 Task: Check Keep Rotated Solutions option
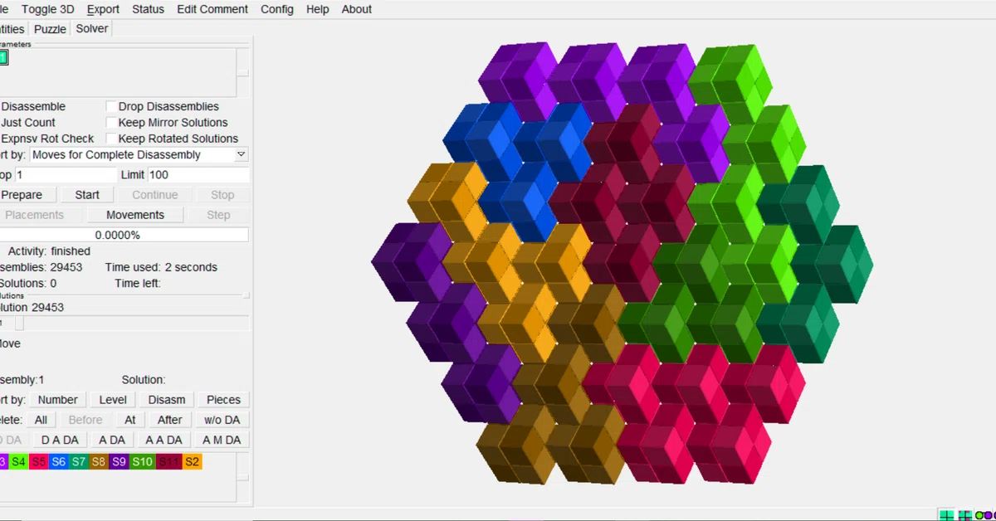tap(111, 139)
